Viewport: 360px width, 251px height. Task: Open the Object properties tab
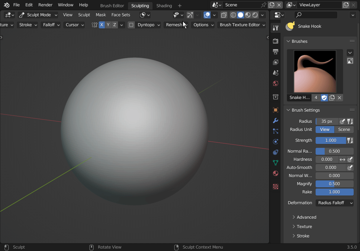[275, 110]
